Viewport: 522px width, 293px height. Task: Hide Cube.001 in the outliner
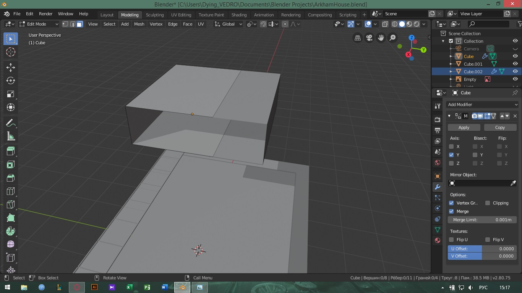(515, 64)
